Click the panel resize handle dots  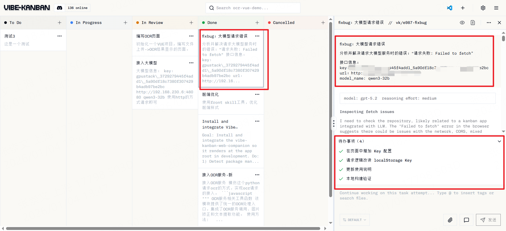334,124
